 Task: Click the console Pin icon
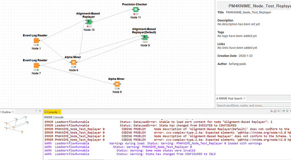tap(283, 111)
